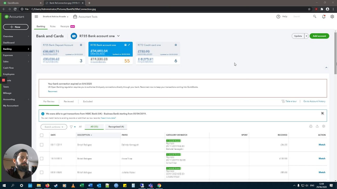Viewport: 337px width, 189px height.
Task: Click the Take a tour icon
Action: tap(283, 101)
